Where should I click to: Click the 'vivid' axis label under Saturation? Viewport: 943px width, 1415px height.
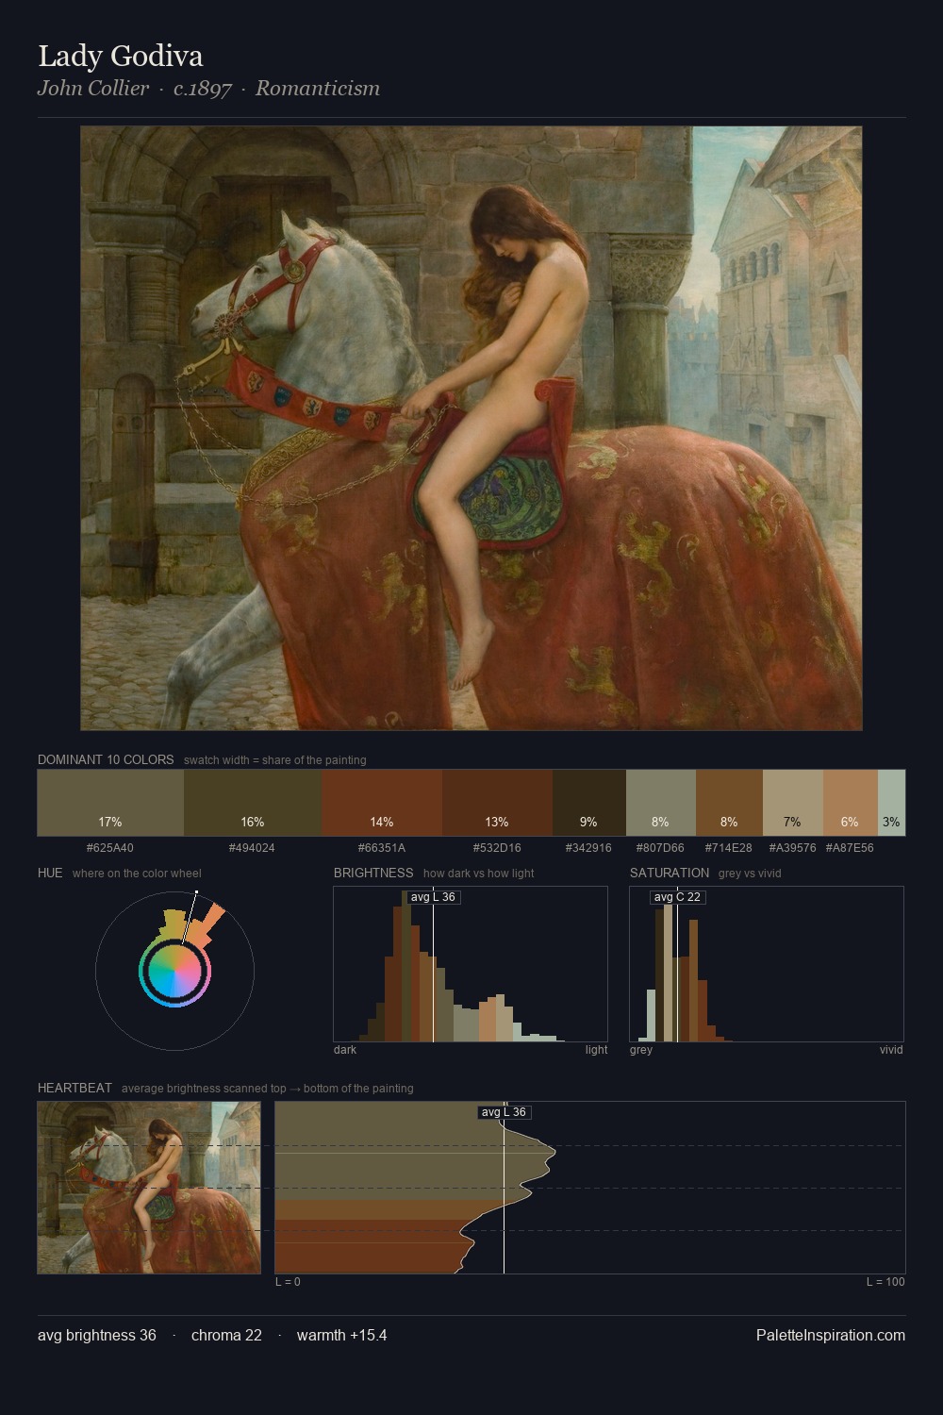tap(891, 1050)
